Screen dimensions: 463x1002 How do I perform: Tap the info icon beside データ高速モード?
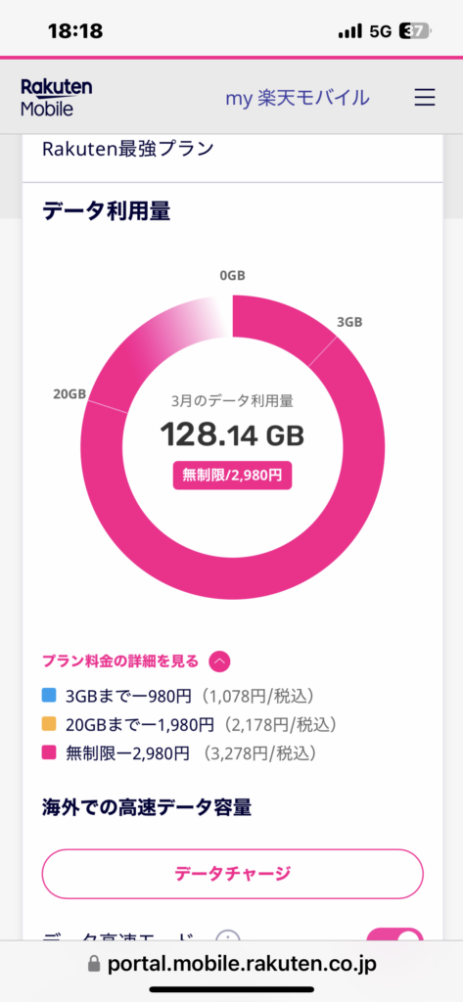tap(227, 934)
